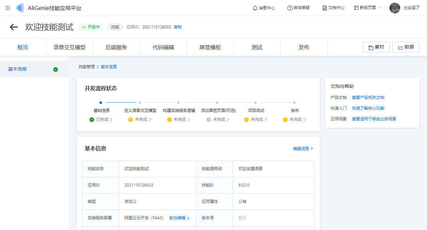Open 未完成 status under 构建后端服务逻辑
Viewport: 427px width, 230px height.
(x=179, y=119)
